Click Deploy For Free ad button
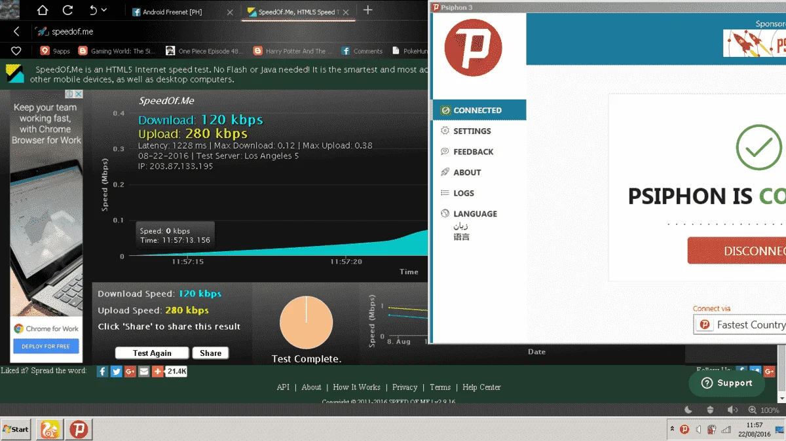This screenshot has width=786, height=441. (x=46, y=346)
